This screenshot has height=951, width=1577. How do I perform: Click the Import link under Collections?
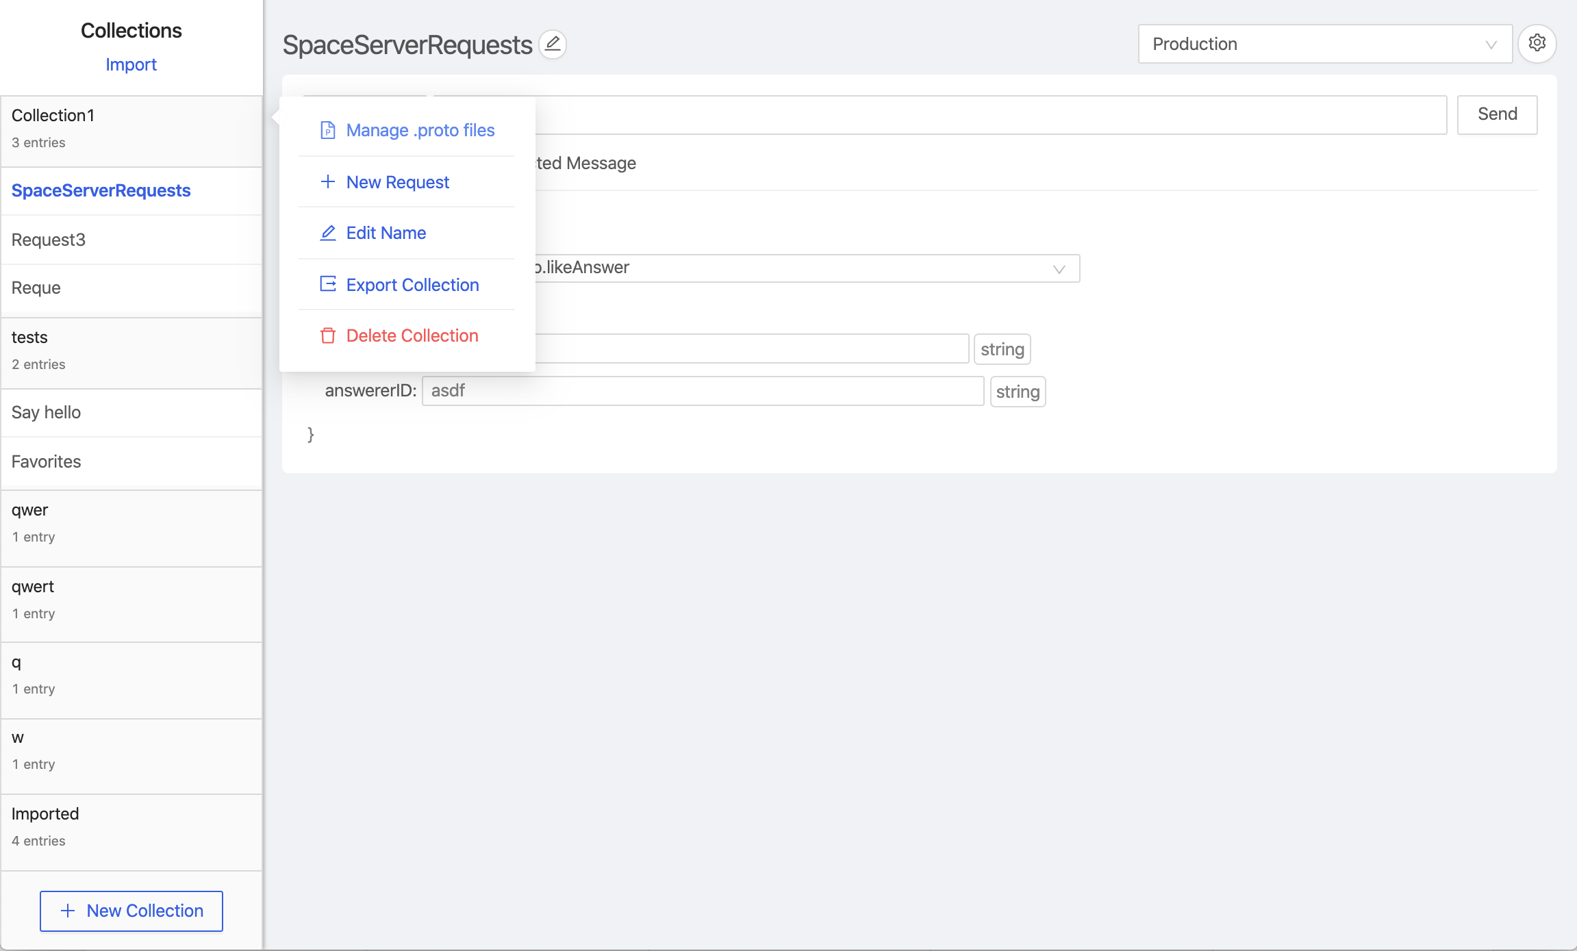pos(131,64)
